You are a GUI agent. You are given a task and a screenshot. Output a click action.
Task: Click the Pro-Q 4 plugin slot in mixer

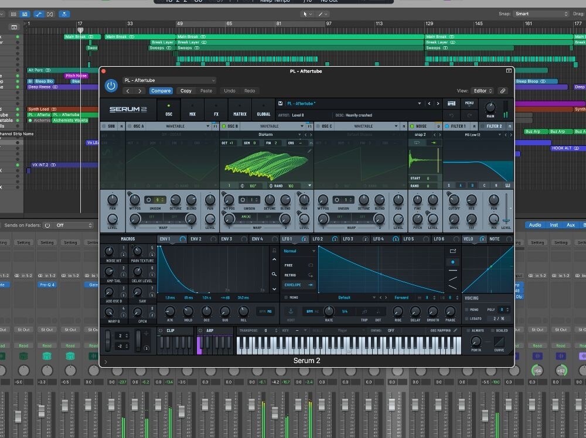click(47, 285)
